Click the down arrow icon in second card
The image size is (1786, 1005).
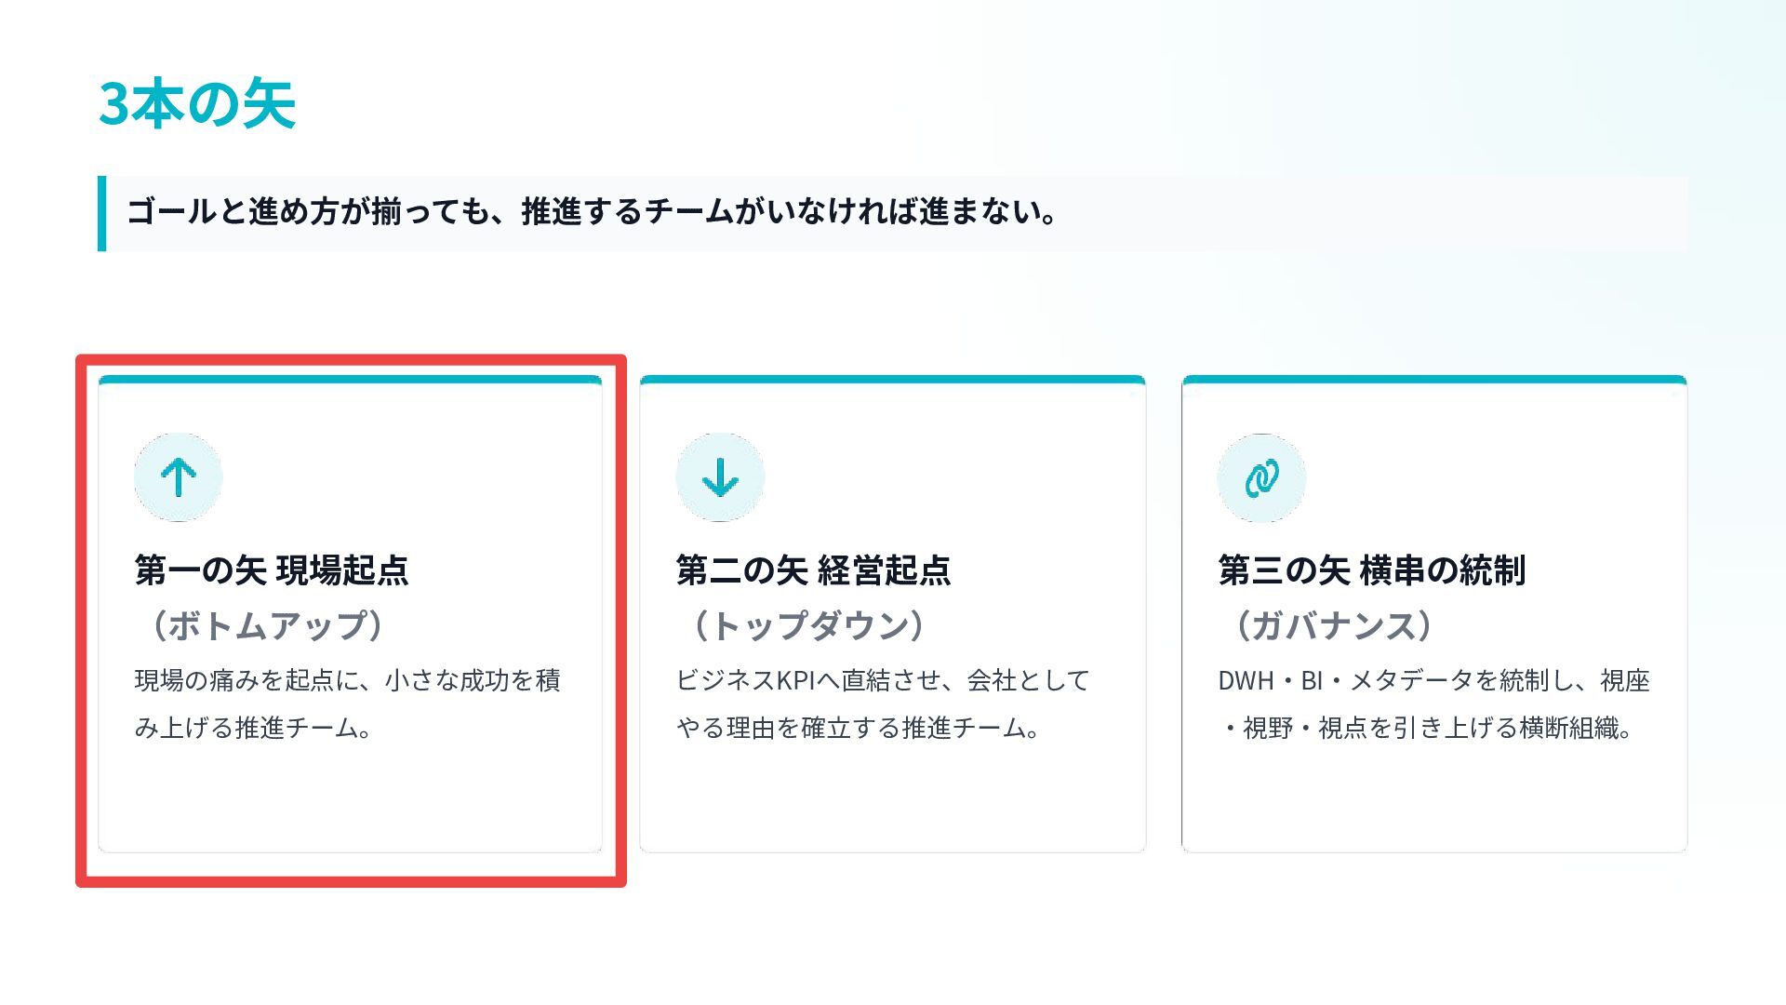[720, 477]
